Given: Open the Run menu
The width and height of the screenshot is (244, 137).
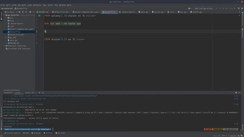Looking at the screenshot, I should pos(45,5).
